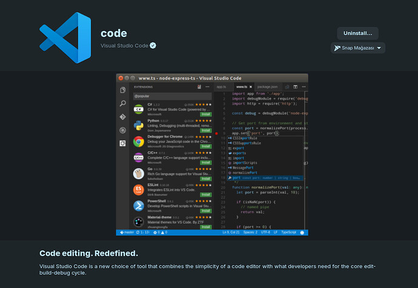Click the Python extension name text

(153, 120)
